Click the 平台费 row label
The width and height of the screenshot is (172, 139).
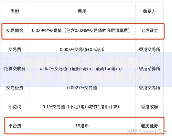coord(15,126)
